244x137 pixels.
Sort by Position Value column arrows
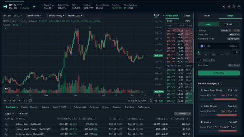[97, 119]
